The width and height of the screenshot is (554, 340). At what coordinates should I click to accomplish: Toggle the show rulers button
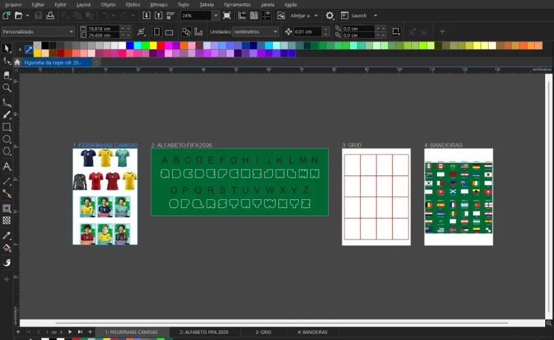(242, 16)
